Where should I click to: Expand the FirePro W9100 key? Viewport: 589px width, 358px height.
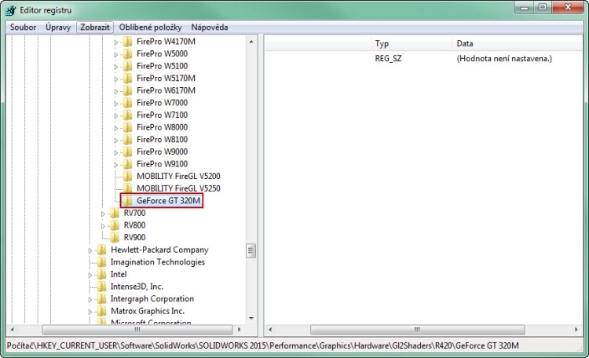point(116,165)
